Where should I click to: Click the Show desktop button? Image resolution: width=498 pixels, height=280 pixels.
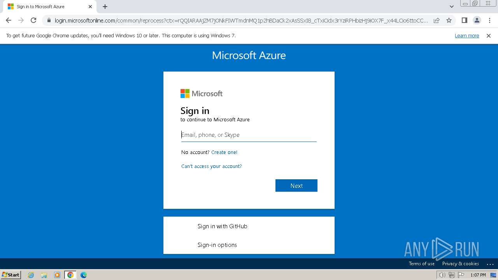click(x=493, y=275)
